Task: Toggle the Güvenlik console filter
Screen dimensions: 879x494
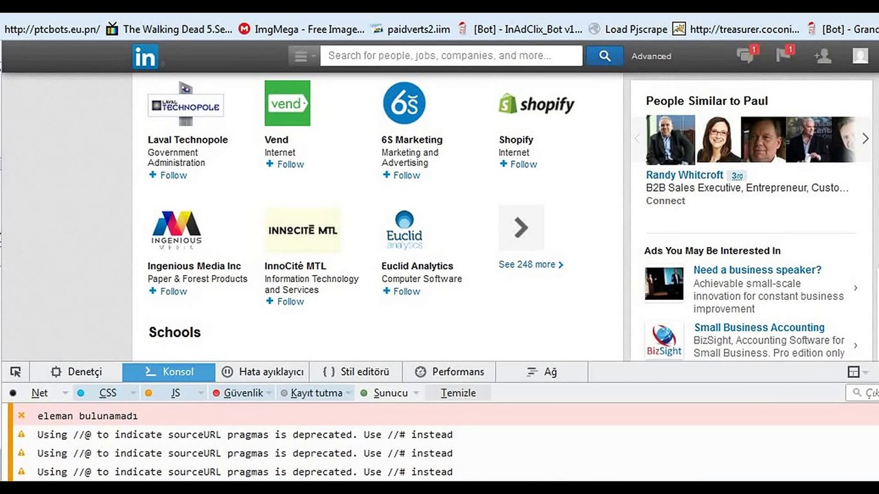Action: pyautogui.click(x=243, y=393)
